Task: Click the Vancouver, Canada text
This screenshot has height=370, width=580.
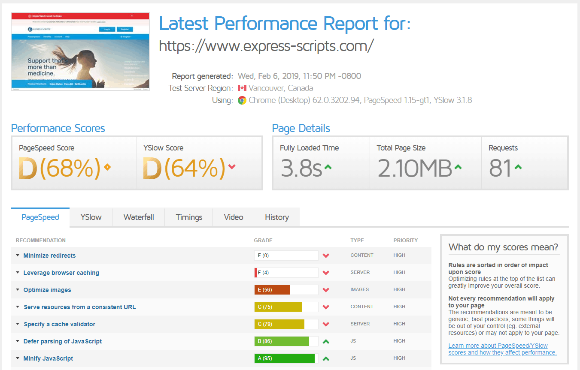Action: 281,88
